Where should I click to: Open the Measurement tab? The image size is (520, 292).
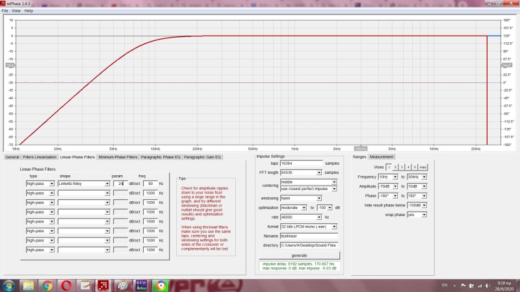click(x=382, y=156)
